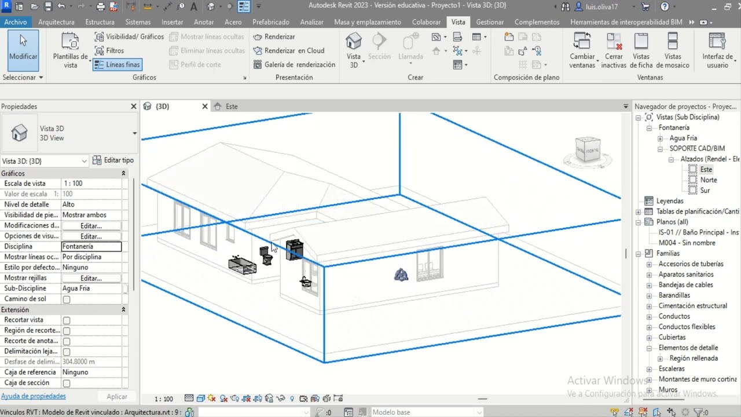The width and height of the screenshot is (741, 417).
Task: Open the Anotar ribbon tab
Action: (x=204, y=22)
